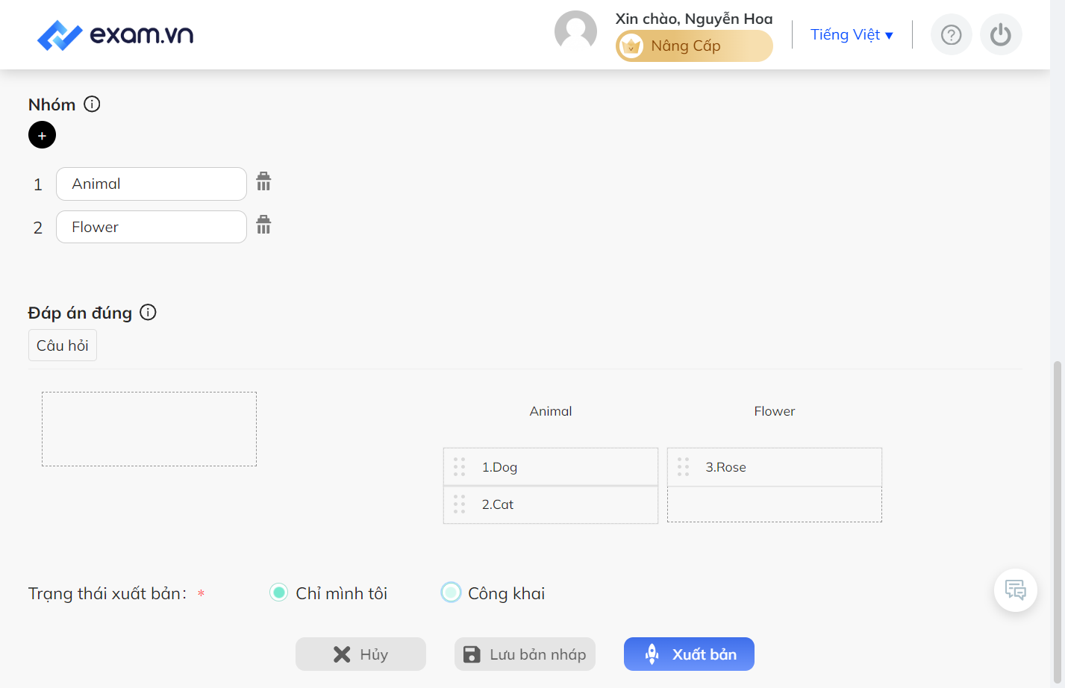Screen dimensions: 1065x688
Task: Open the chat support bubble icon
Action: [1015, 590]
